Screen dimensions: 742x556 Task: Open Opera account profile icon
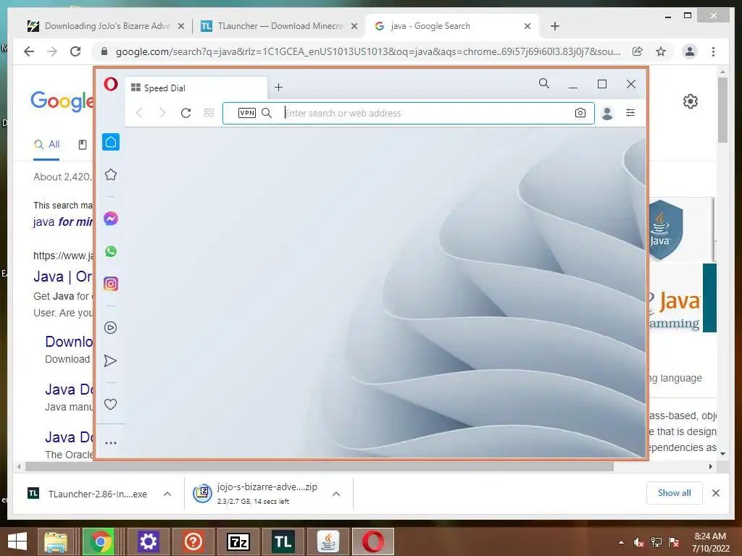(x=607, y=113)
